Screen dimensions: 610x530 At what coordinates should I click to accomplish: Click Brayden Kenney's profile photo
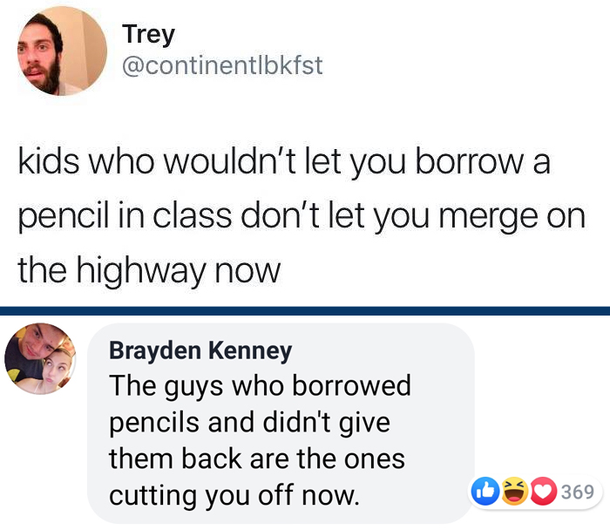click(x=40, y=358)
